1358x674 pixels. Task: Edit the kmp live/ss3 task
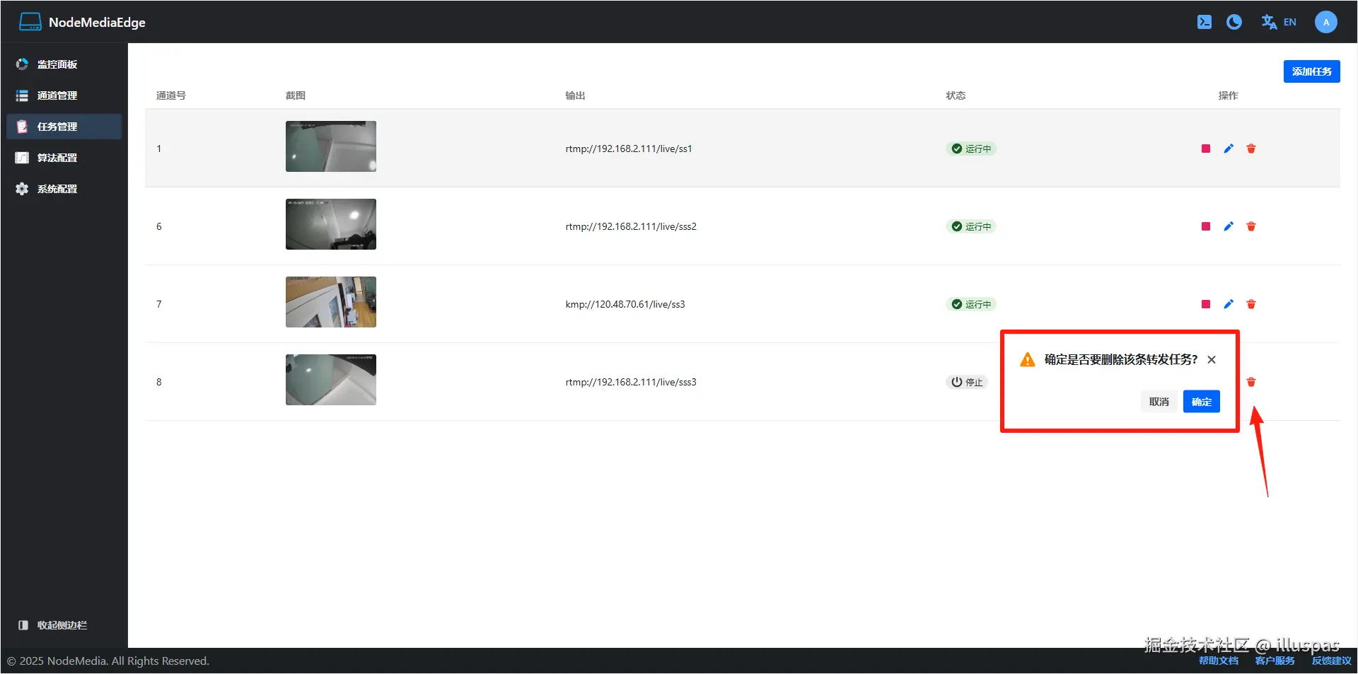[x=1229, y=304]
